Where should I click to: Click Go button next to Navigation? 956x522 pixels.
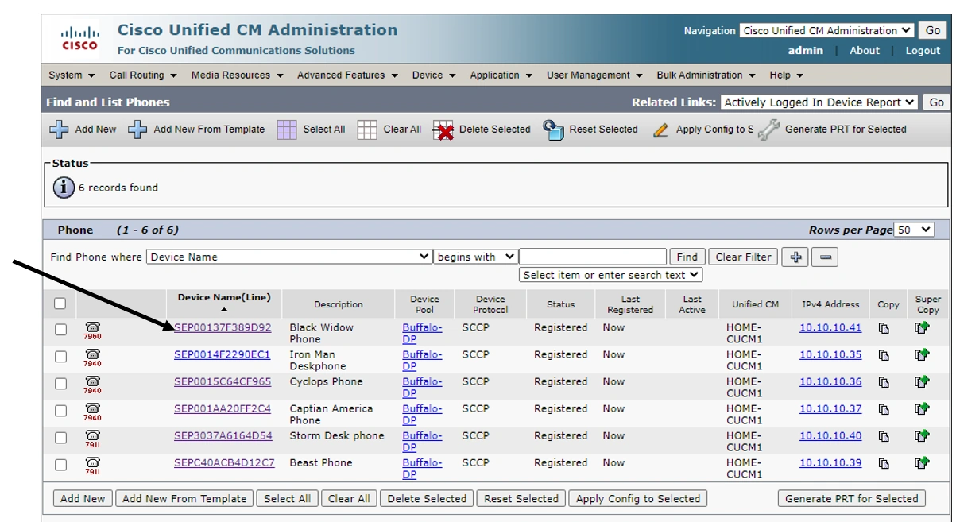click(932, 31)
